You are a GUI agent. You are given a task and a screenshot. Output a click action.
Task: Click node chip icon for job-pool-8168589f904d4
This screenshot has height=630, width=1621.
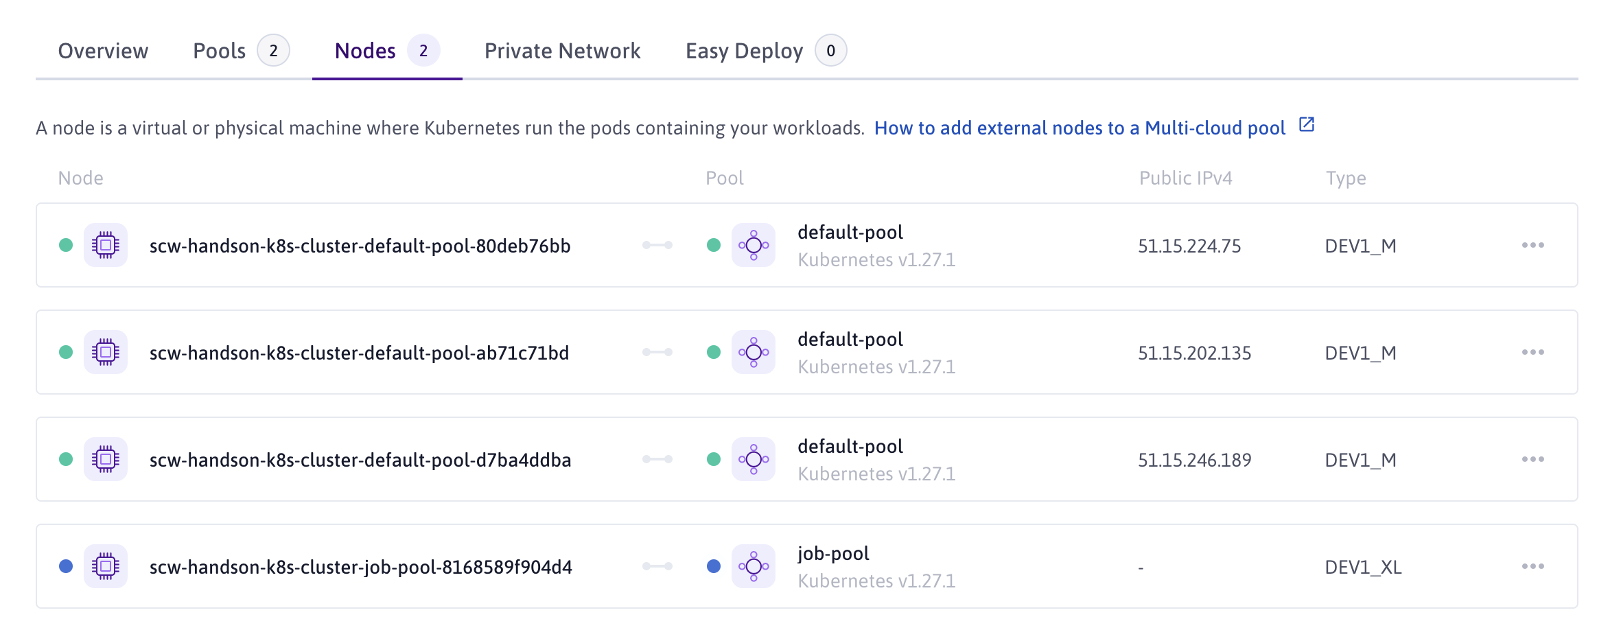[105, 566]
